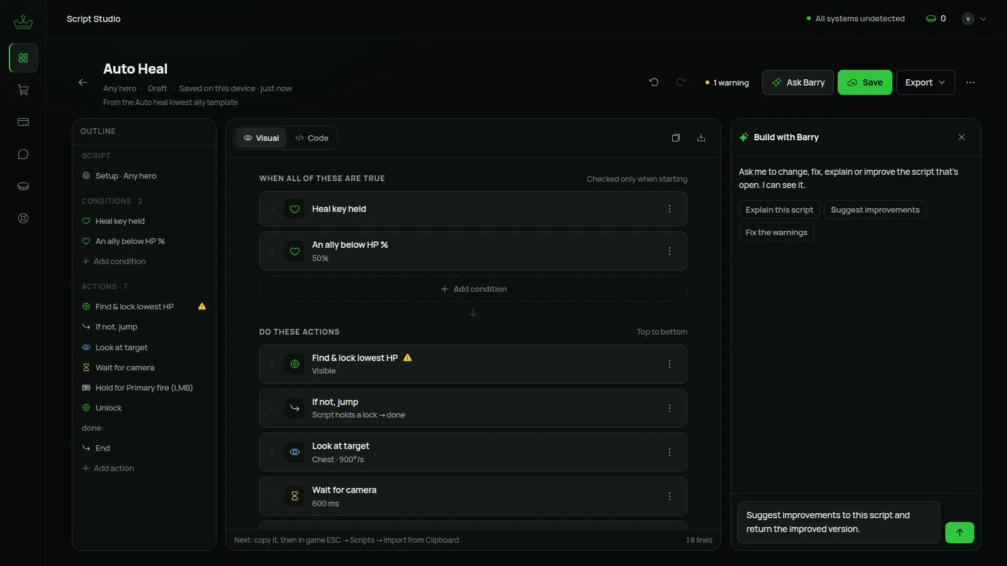This screenshot has width=1007, height=566.
Task: Switch to the Visual tab
Action: click(261, 138)
